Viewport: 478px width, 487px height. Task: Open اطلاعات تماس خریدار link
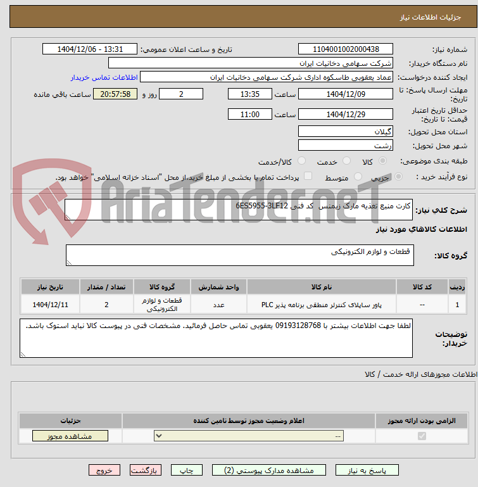(104, 77)
